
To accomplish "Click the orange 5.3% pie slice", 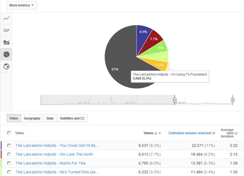I will click(158, 64).
